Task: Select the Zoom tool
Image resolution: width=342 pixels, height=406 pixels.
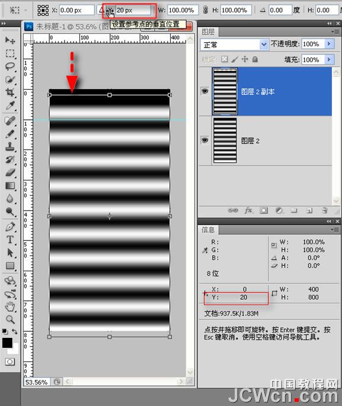Action: [10, 320]
